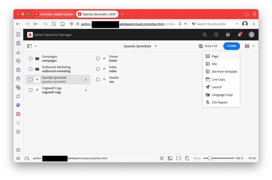Screen dimensions: 272x180
Task: Open the notifications bell icon
Action: click(239, 35)
